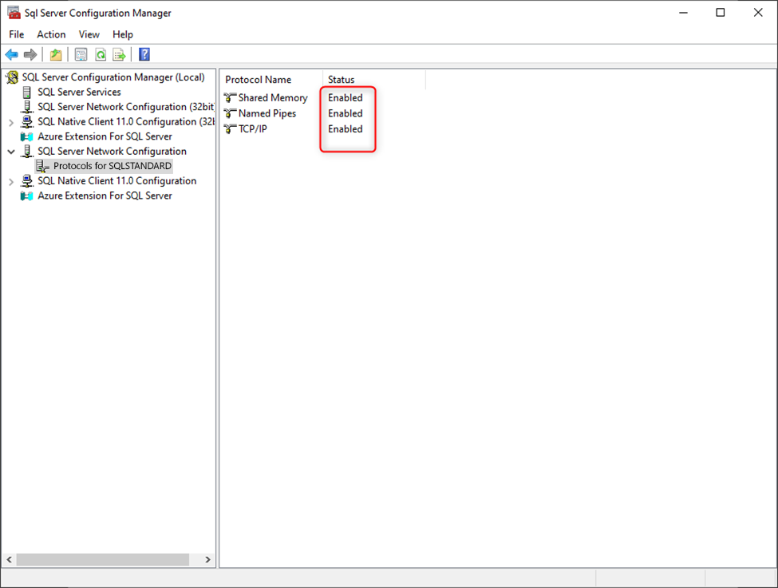Screen dimensions: 778x588
Task: Click the Export List toolbar icon
Action: click(x=119, y=55)
